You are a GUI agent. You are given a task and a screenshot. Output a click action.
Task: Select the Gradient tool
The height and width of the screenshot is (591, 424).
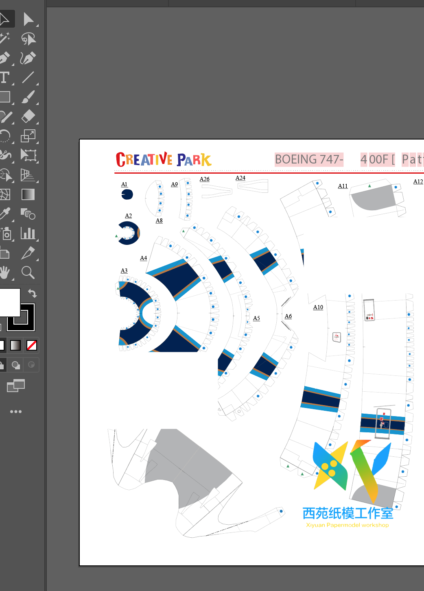click(28, 194)
